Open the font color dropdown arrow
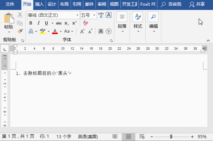 point(61,31)
